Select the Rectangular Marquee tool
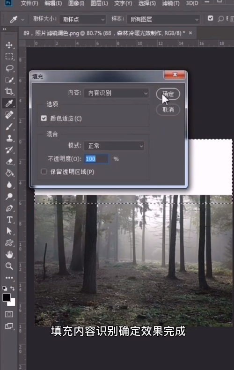Image resolution: width=234 pixels, height=370 pixels. click(9, 56)
